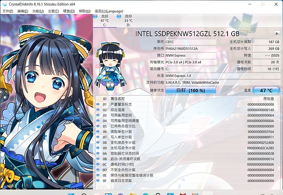Go to next disk with the arrow button
Screen dimensions: 283x195
(x=277, y=33)
